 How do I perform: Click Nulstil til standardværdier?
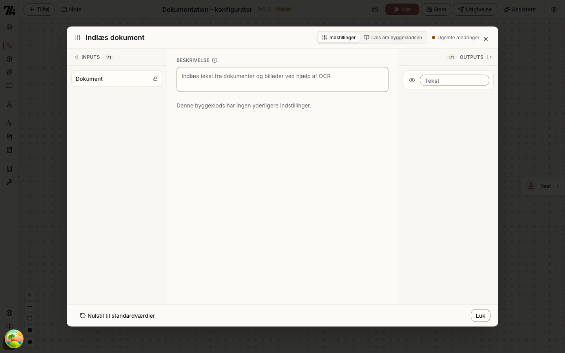coord(117,316)
